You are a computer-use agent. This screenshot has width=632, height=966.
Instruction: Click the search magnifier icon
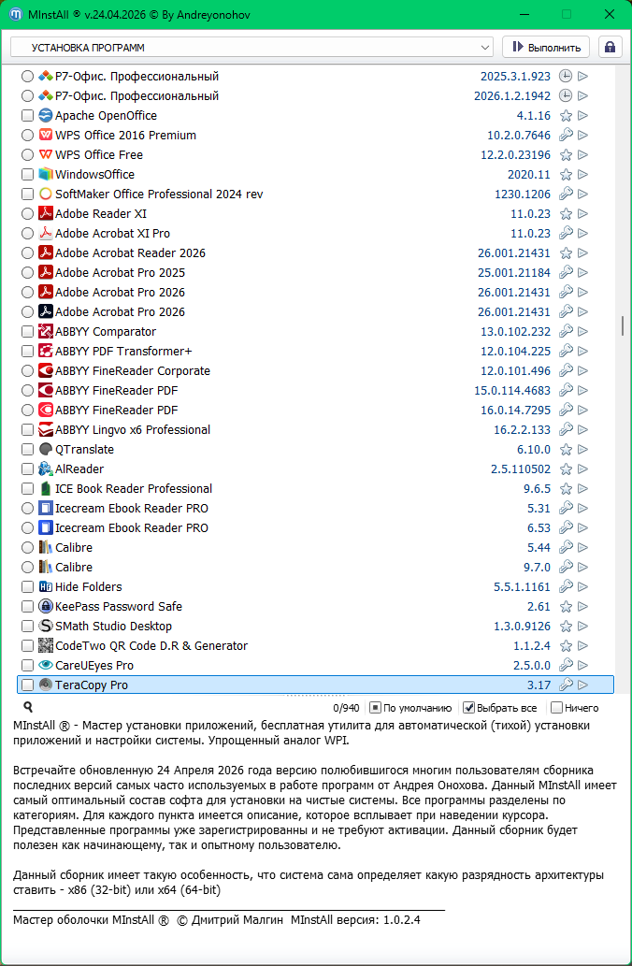pos(28,708)
